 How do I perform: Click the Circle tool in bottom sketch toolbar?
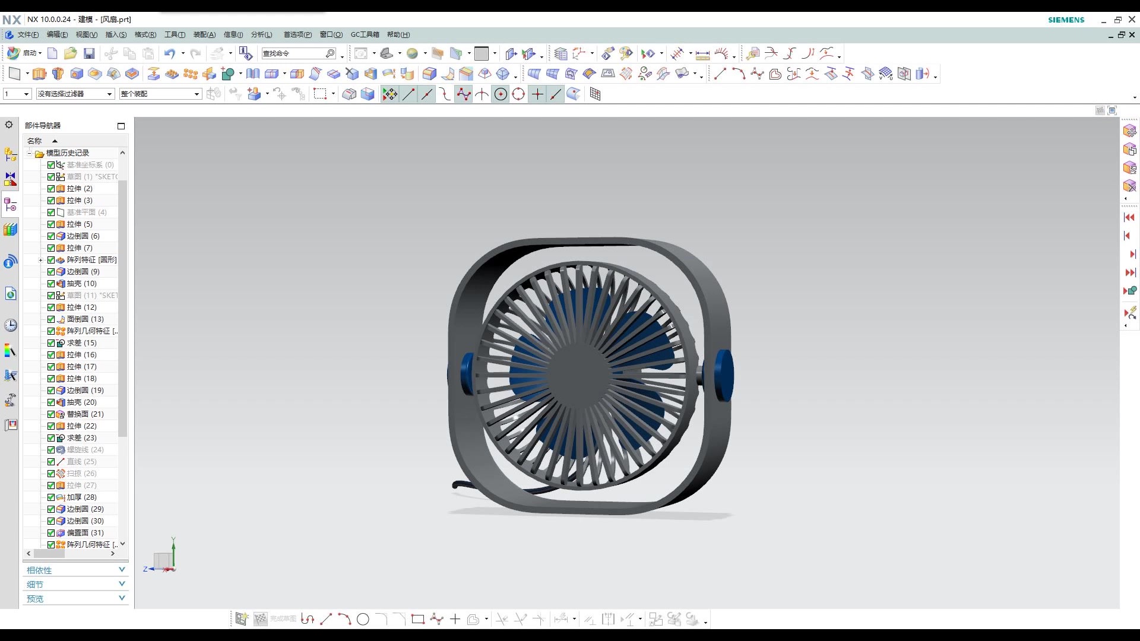coord(363,620)
